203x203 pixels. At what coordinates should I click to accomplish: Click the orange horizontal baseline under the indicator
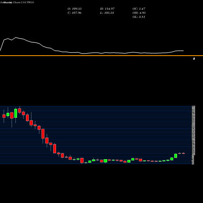pyautogui.click(x=101, y=56)
